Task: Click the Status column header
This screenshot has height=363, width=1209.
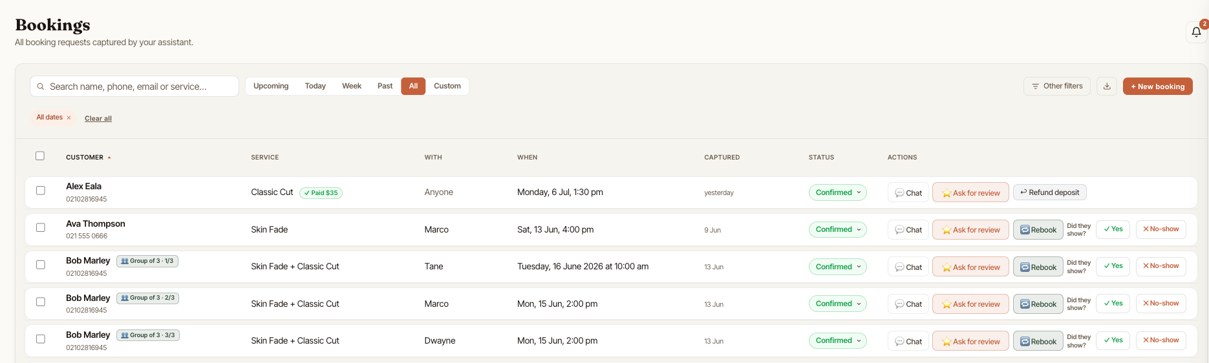Action: 821,158
